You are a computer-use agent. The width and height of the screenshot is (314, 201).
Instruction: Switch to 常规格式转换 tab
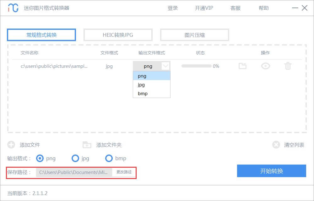(x=41, y=35)
